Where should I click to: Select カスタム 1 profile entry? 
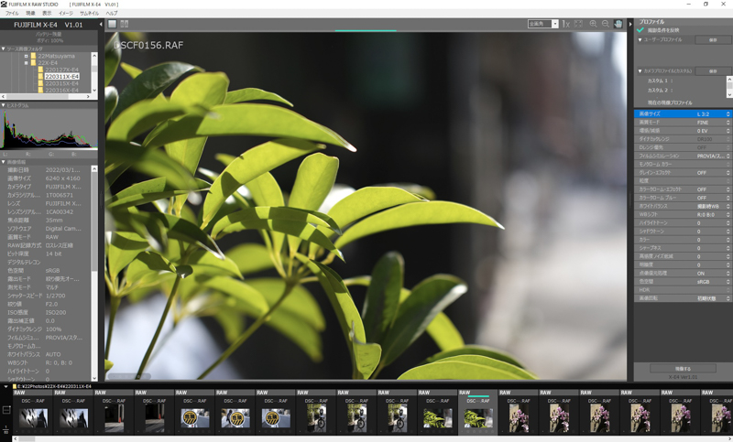pyautogui.click(x=660, y=81)
